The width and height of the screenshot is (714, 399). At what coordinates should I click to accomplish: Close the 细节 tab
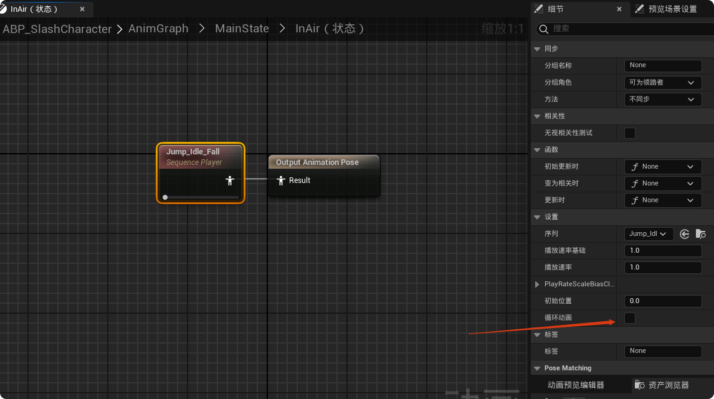[619, 9]
